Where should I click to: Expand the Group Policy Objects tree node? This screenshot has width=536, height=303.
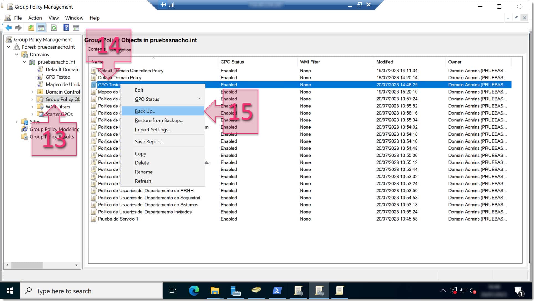pyautogui.click(x=32, y=99)
